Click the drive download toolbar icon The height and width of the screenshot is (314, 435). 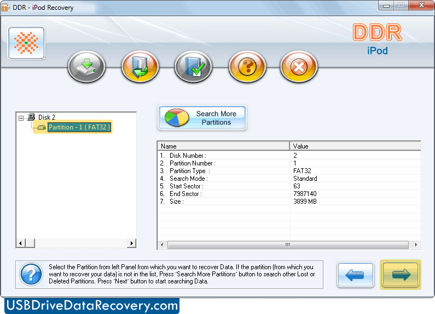click(x=86, y=67)
